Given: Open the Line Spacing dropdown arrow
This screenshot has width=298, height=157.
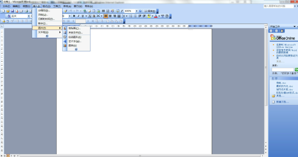Looking at the screenshot, I should (127, 16).
